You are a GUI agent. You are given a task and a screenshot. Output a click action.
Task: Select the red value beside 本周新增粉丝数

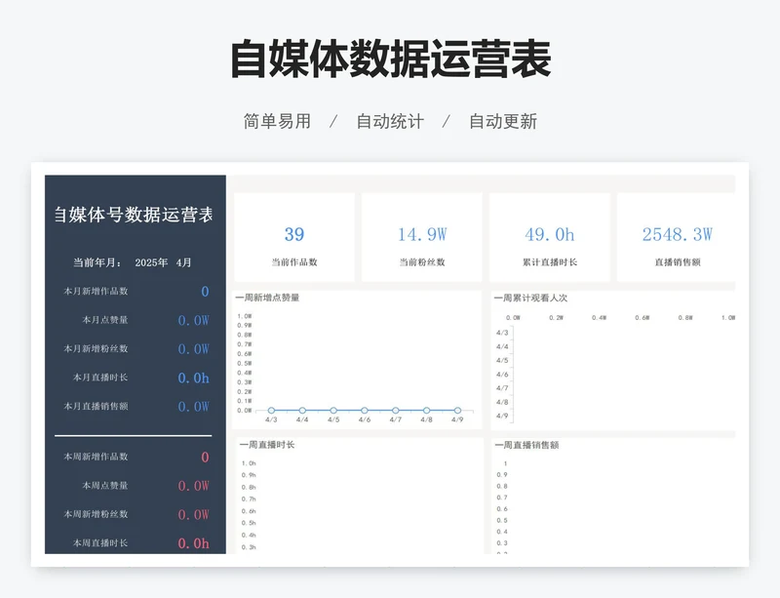coord(193,514)
